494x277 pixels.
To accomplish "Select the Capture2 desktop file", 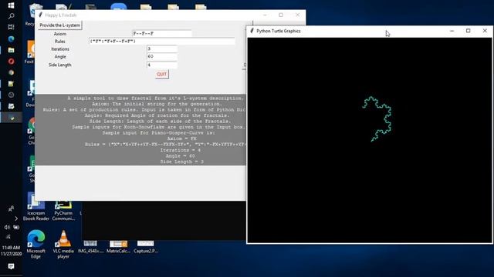I will [146, 247].
